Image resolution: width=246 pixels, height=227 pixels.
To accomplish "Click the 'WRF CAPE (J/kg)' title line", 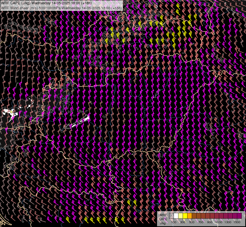I will click(x=46, y=3).
